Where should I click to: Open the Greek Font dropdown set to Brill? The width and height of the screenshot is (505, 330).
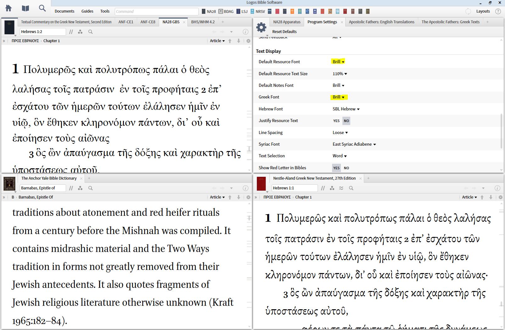coord(338,97)
